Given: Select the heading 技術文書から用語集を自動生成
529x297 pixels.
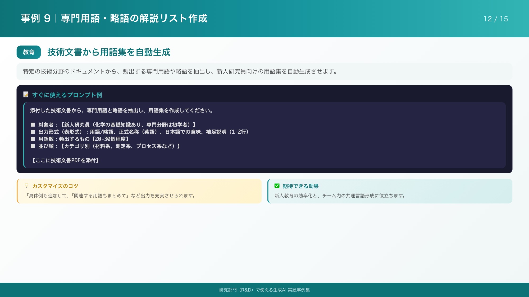Looking at the screenshot, I should (109, 52).
